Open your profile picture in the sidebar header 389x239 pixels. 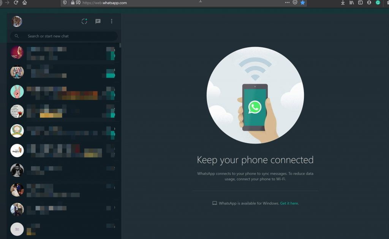[x=17, y=21]
